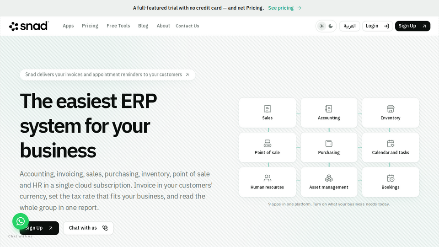The width and height of the screenshot is (439, 247).
Task: Open the Inventory app card
Action: (x=391, y=113)
